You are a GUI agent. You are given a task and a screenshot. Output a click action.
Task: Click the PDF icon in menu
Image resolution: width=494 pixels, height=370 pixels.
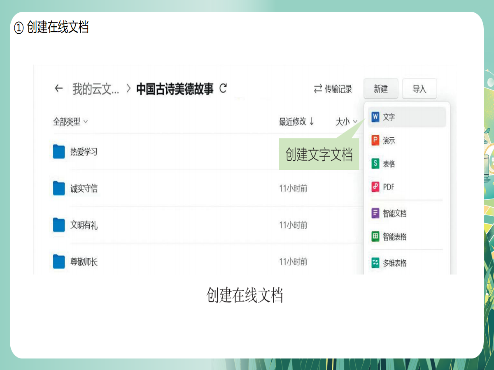pyautogui.click(x=375, y=187)
